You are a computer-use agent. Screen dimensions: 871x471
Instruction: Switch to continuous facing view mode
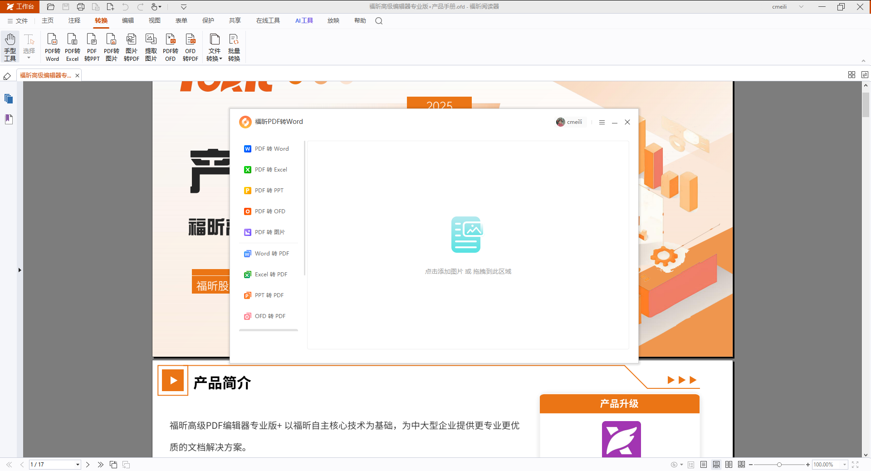coord(742,465)
